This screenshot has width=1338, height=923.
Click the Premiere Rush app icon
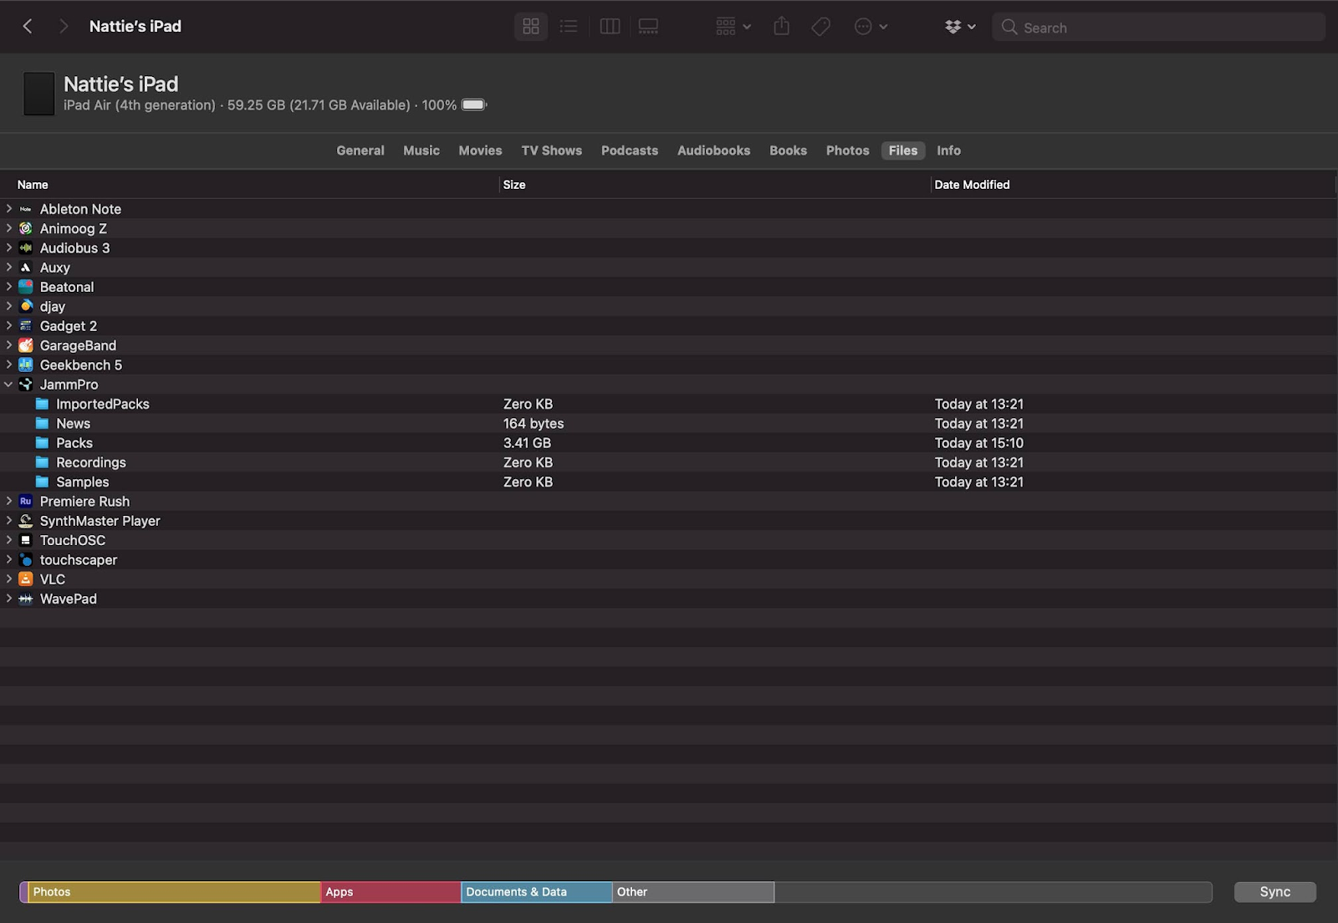coord(26,502)
